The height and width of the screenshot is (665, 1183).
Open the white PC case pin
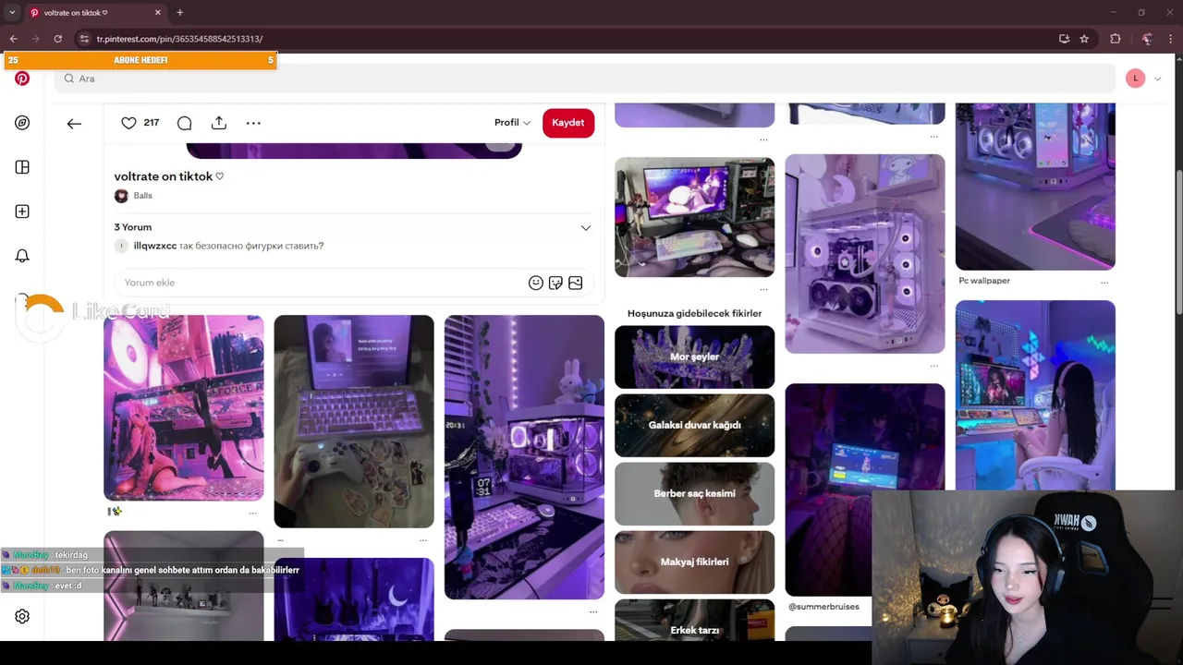(864, 254)
